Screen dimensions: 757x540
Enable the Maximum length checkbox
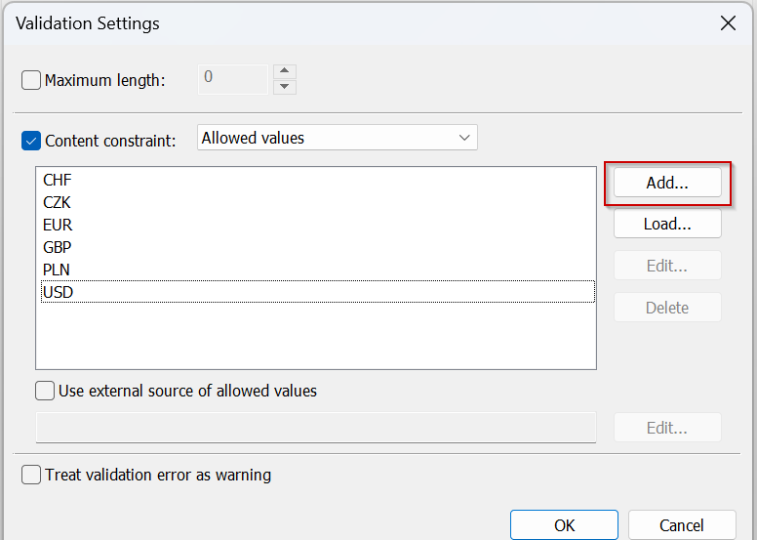[x=31, y=80]
